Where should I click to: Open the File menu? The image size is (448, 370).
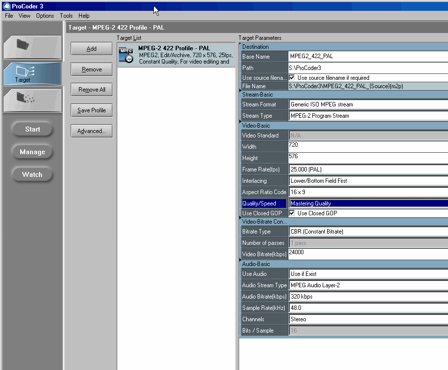pyautogui.click(x=9, y=16)
